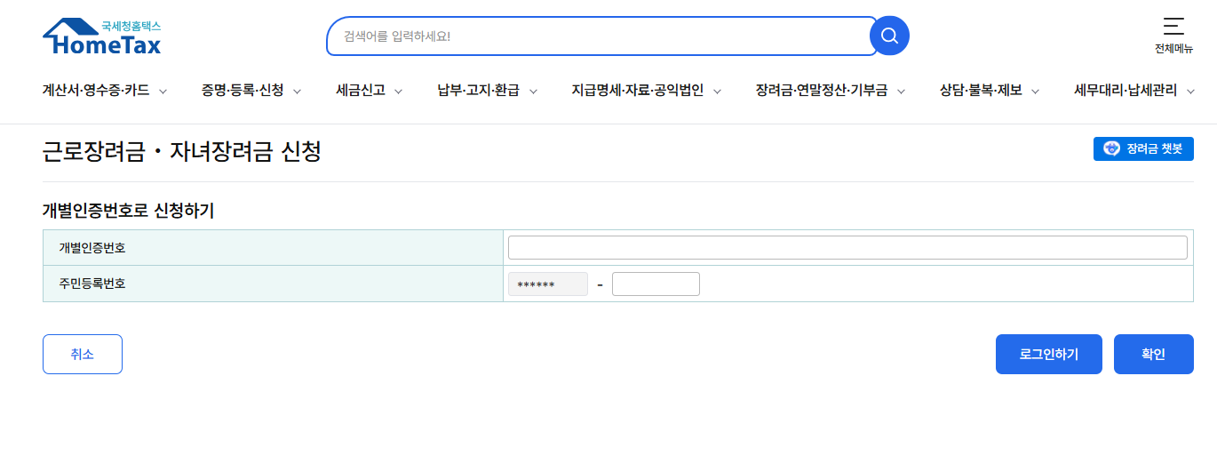
Task: Click the HomeTax logo
Action: tap(102, 36)
